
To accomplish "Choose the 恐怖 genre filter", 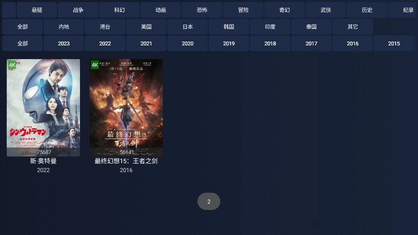I will [202, 10].
